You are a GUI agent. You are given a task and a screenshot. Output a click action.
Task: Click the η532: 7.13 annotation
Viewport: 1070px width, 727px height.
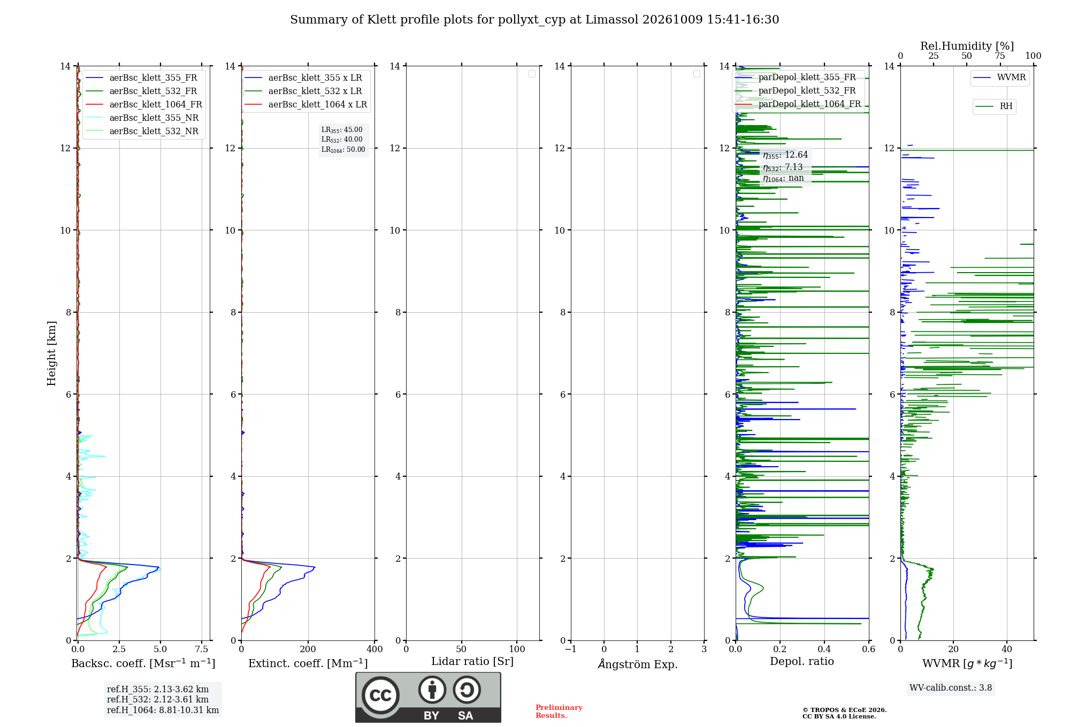[783, 167]
